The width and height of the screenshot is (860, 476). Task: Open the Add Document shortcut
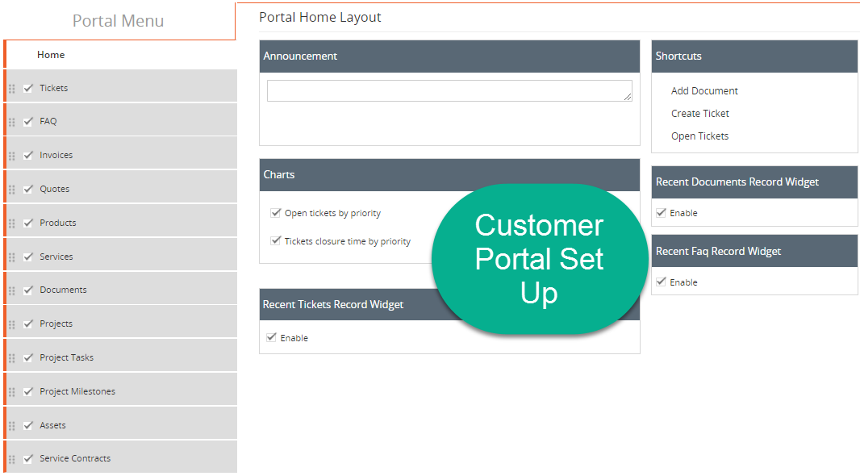704,91
